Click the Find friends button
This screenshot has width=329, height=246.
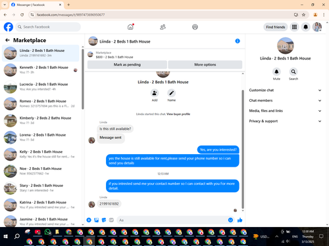tap(276, 27)
